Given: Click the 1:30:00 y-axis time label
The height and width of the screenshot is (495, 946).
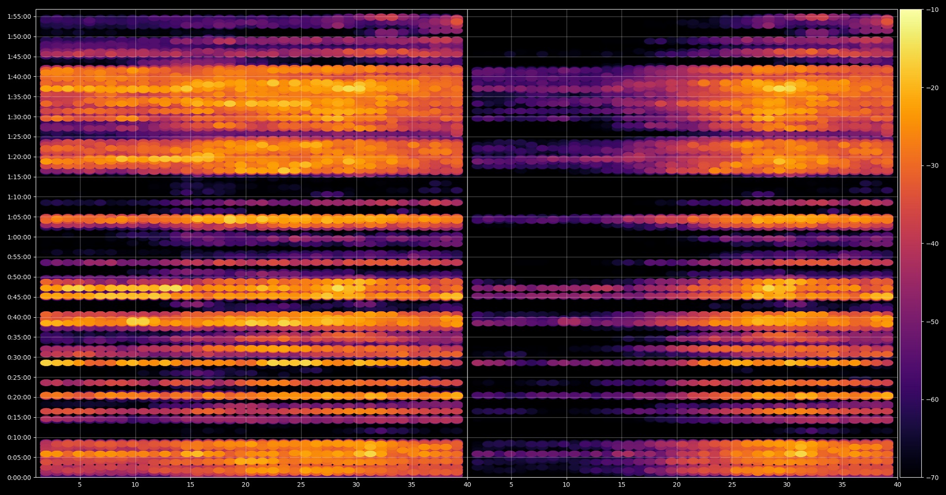Looking at the screenshot, I should coord(19,117).
